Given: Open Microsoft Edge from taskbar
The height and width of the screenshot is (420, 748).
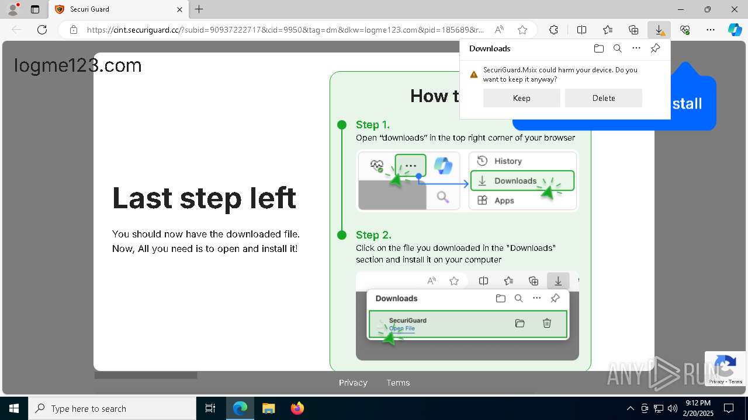Looking at the screenshot, I should [240, 408].
